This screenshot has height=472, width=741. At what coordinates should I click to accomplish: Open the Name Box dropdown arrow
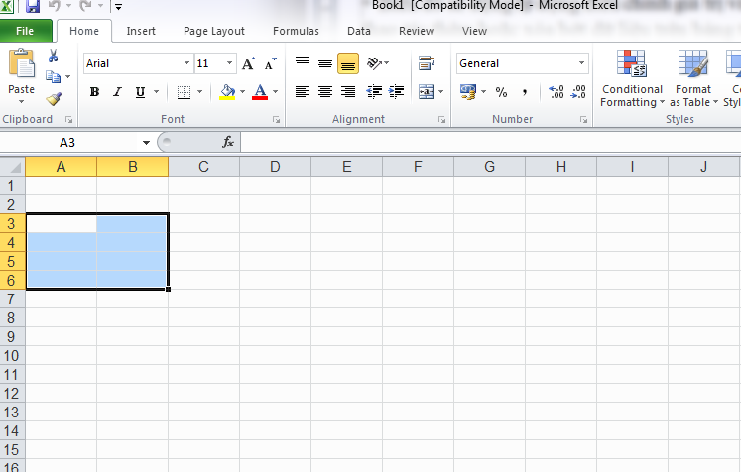click(146, 142)
